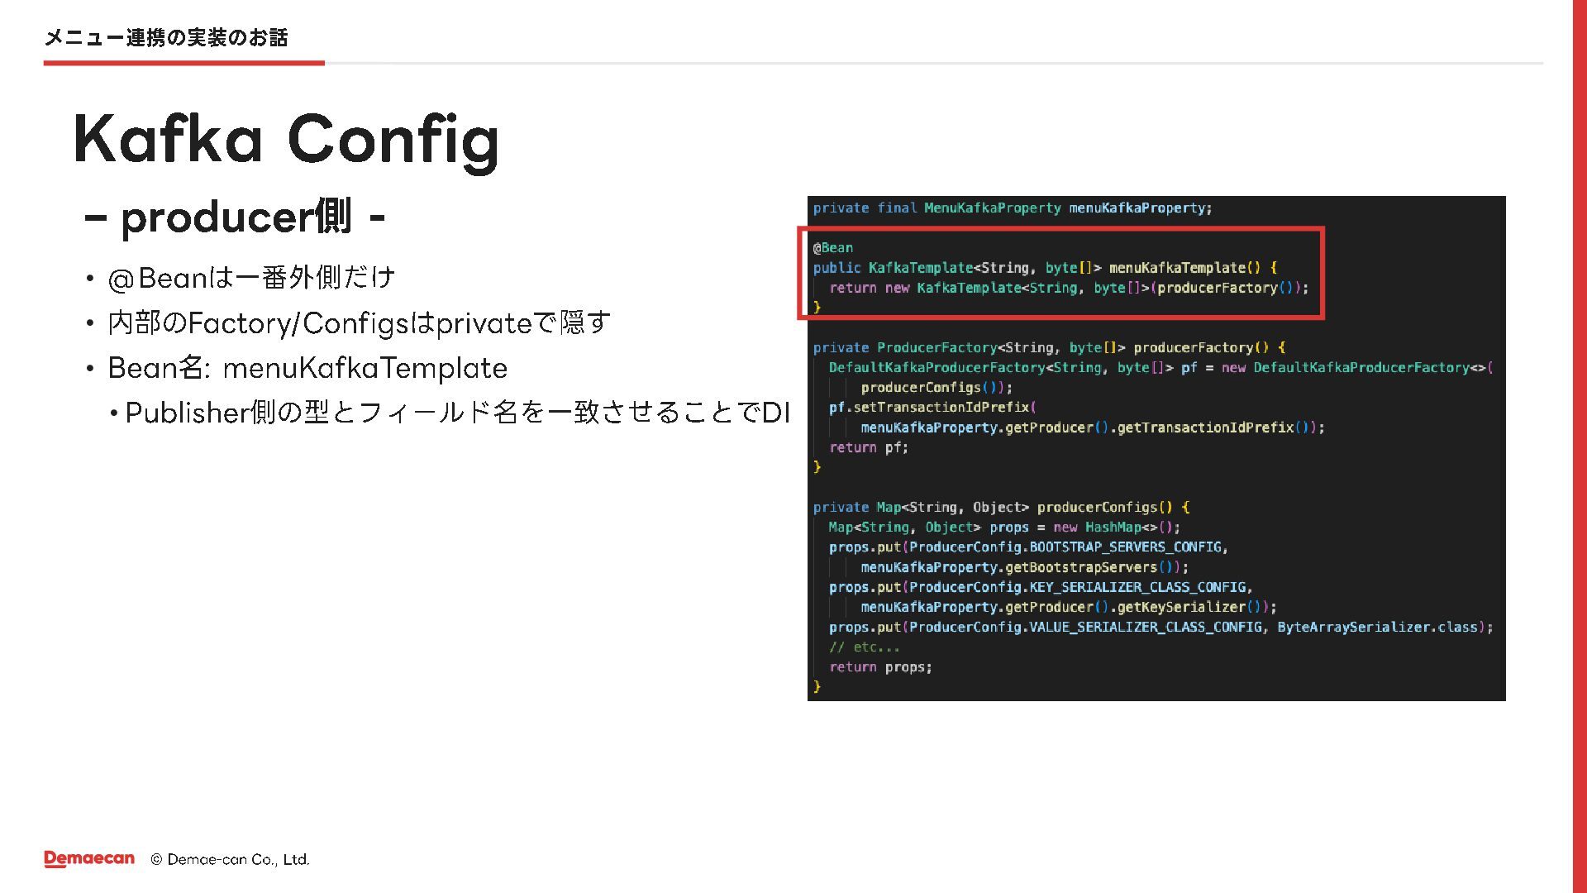Click the 'メニュー連携の実装のお話' section header
1587x893 pixels.
pyautogui.click(x=165, y=37)
